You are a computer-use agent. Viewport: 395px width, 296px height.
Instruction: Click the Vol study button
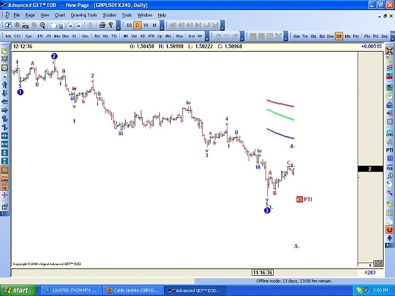(134, 36)
